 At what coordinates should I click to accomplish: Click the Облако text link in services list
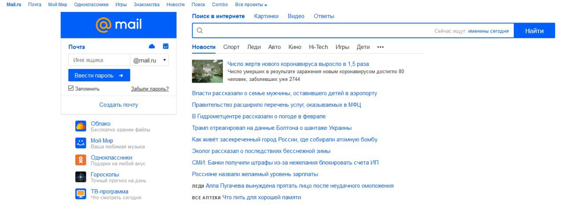point(100,124)
